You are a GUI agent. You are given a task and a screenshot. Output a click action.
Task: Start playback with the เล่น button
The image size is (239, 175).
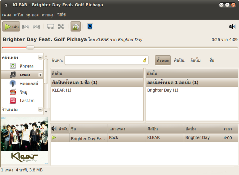tap(11, 27)
